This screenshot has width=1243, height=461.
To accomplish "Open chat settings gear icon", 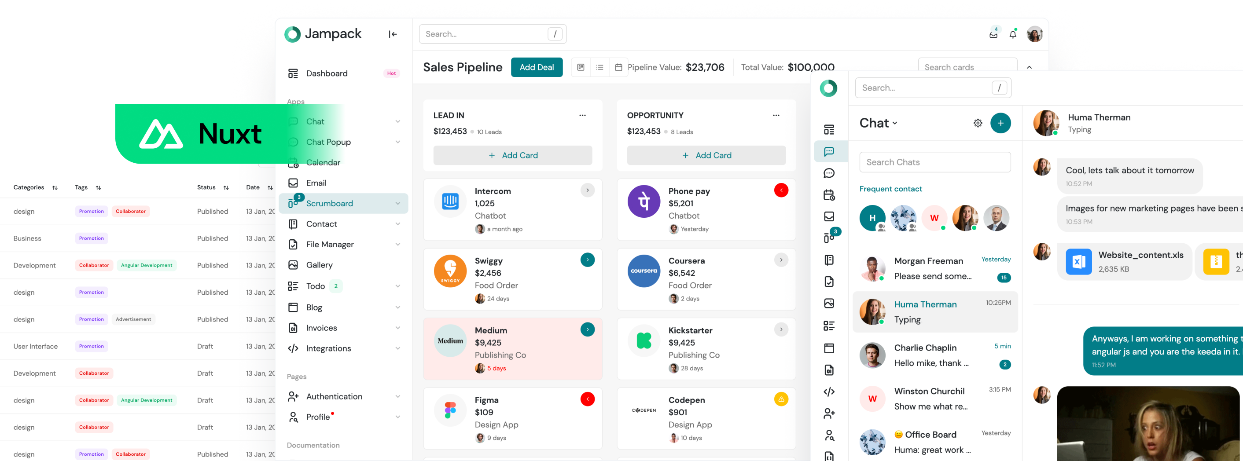I will coord(978,123).
